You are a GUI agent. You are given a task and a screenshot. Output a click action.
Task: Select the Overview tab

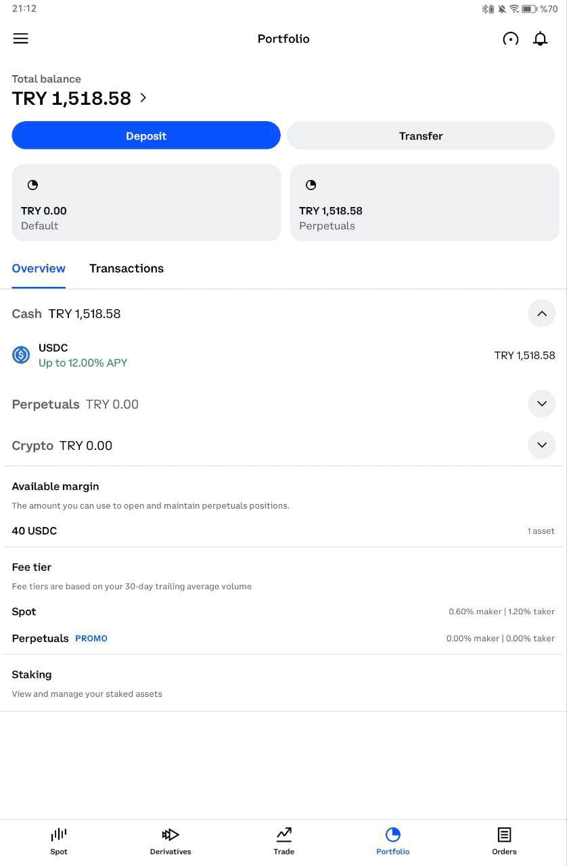click(39, 269)
